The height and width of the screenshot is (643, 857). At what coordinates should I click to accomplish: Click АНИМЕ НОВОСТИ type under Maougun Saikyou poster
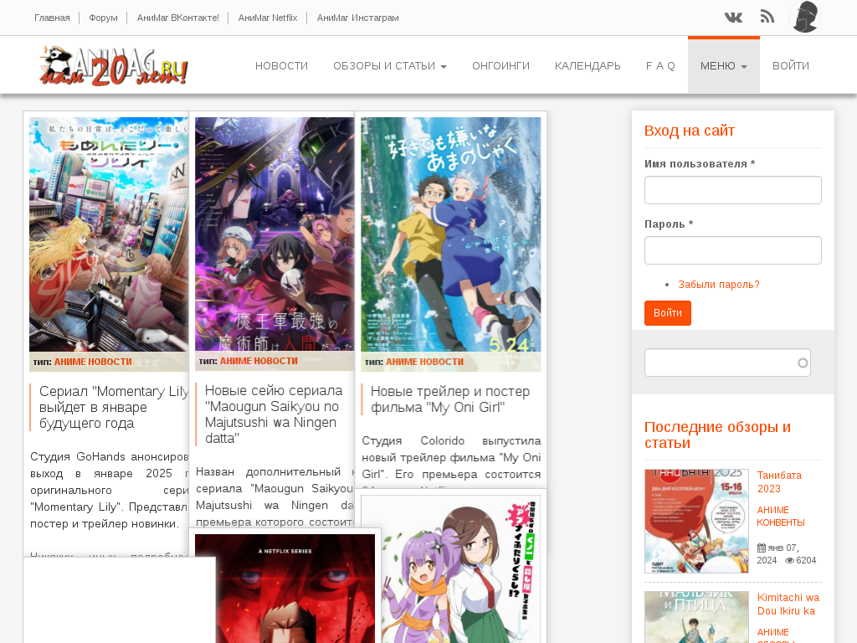(259, 361)
